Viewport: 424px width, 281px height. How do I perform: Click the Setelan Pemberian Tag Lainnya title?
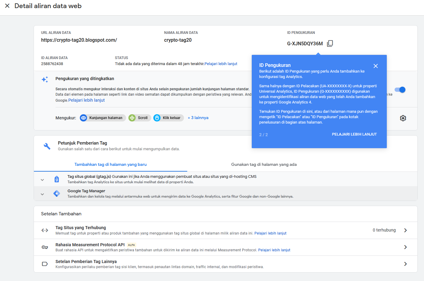click(x=86, y=262)
